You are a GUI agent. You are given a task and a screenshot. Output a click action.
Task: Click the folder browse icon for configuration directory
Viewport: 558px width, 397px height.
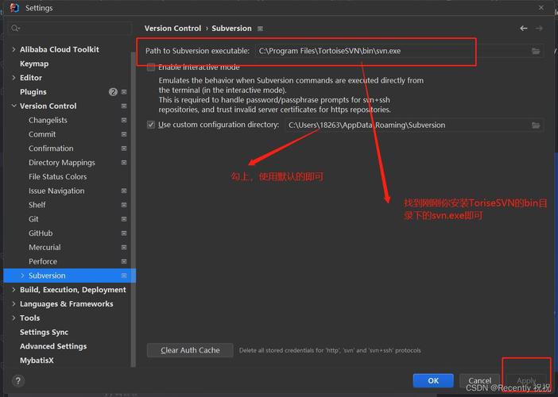point(537,125)
